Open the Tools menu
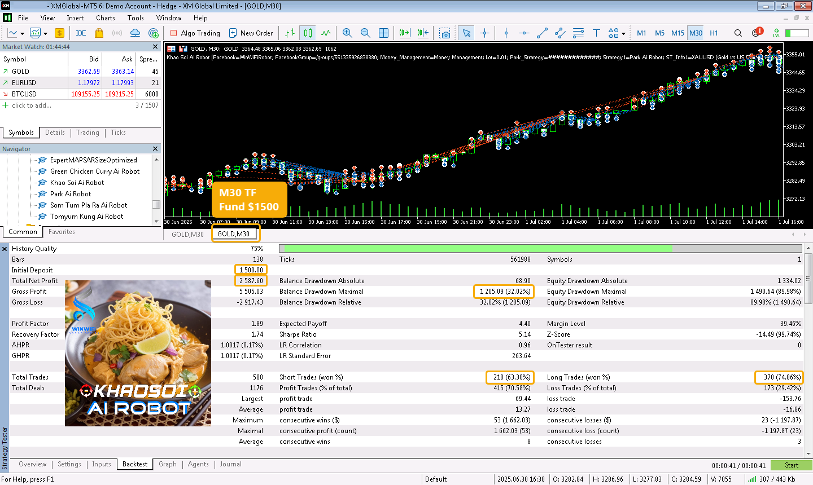This screenshot has width=813, height=485. point(135,18)
